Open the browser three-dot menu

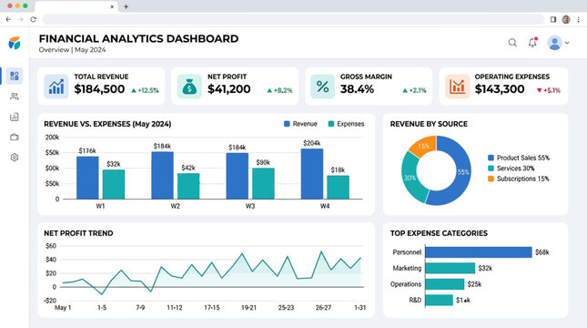(x=579, y=19)
